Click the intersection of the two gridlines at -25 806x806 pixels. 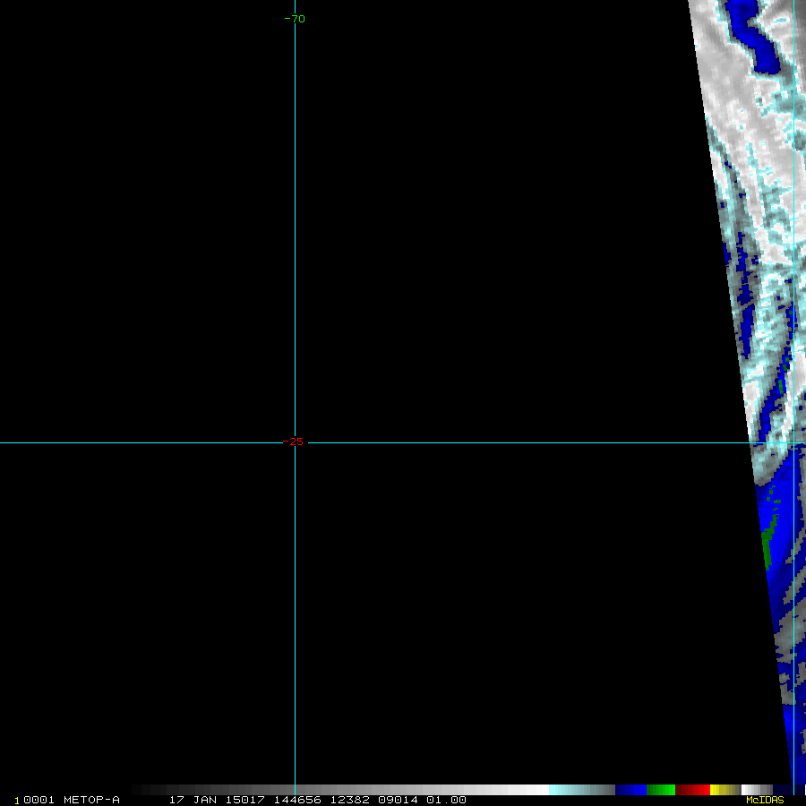click(x=295, y=442)
